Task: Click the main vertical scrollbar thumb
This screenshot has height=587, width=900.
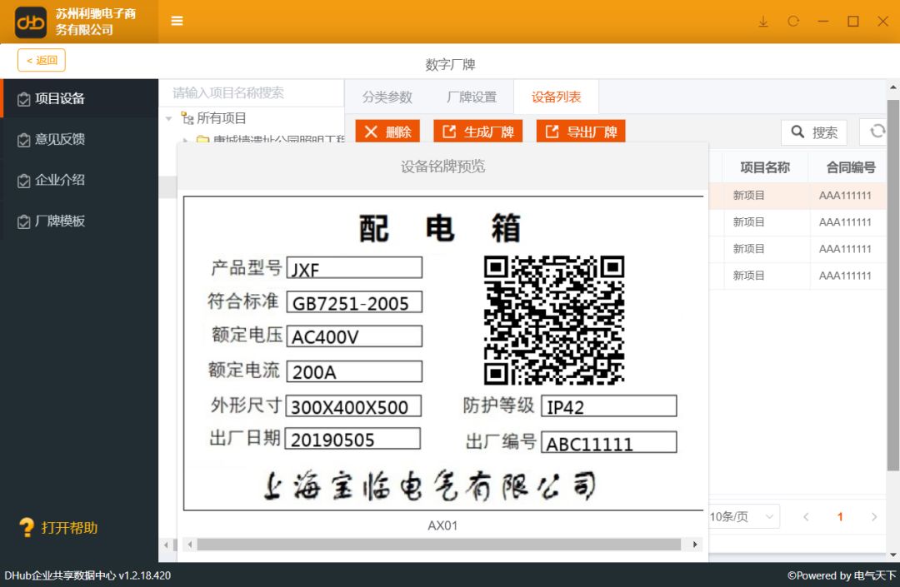Action: click(893, 286)
